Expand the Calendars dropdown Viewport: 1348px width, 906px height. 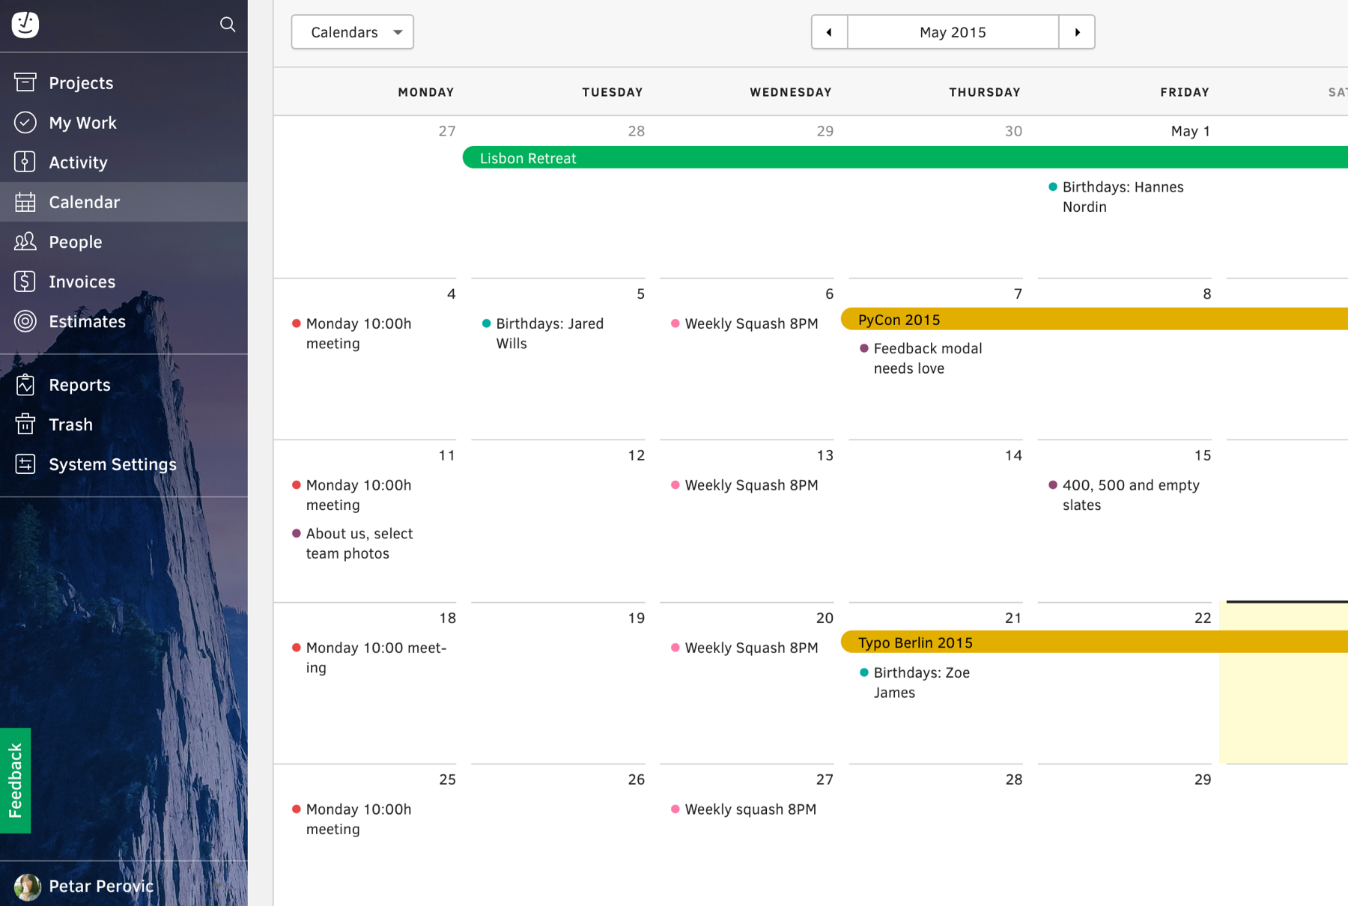[353, 32]
